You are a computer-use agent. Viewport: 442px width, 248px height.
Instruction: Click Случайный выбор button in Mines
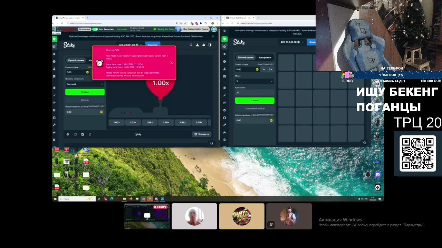pos(254,108)
